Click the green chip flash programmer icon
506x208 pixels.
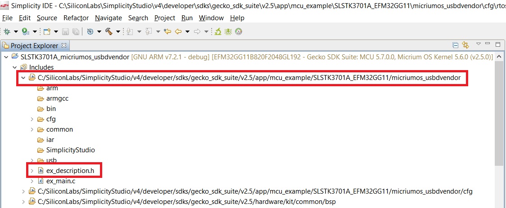(x=228, y=31)
